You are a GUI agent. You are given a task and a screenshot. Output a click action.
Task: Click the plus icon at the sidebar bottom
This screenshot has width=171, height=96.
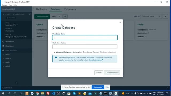pos(17,83)
